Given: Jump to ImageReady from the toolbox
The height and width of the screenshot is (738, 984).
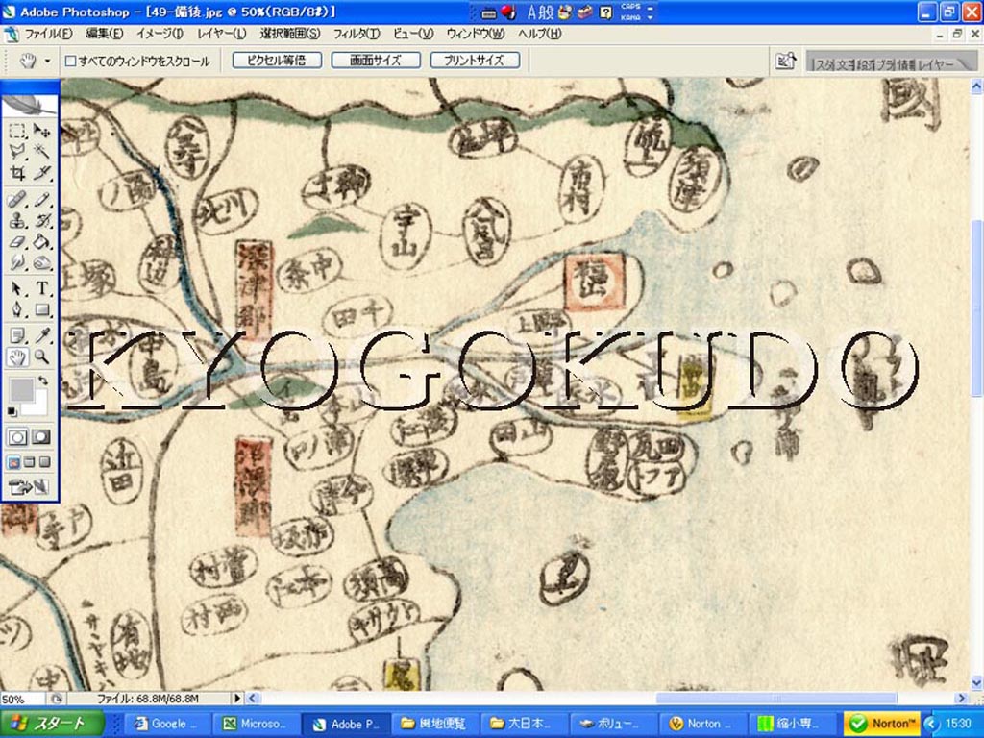Looking at the screenshot, I should click(x=29, y=486).
